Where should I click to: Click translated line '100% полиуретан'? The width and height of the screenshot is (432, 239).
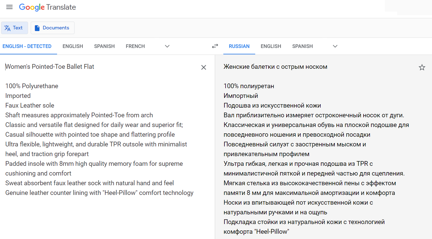coord(249,86)
